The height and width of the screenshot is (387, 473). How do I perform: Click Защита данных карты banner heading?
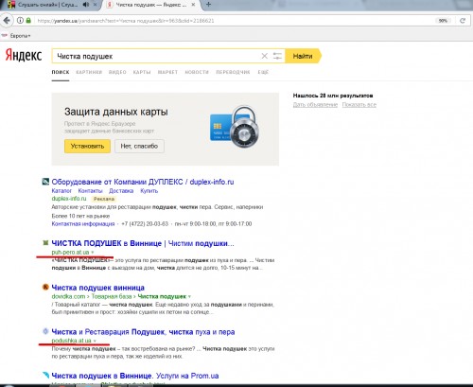point(116,112)
